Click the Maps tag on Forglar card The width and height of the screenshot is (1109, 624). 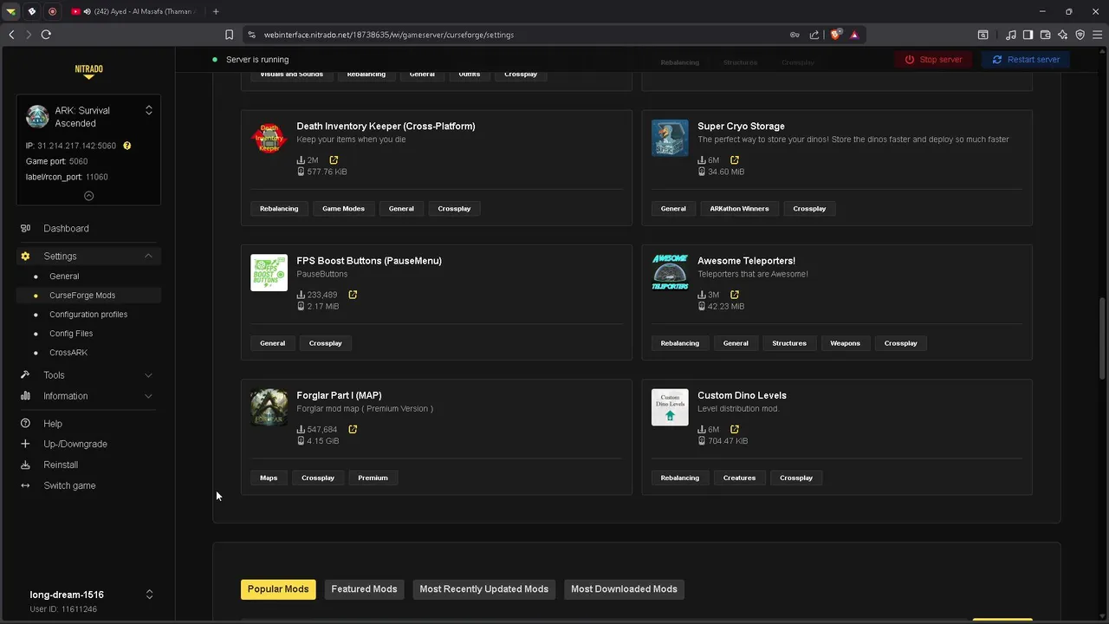tap(269, 478)
